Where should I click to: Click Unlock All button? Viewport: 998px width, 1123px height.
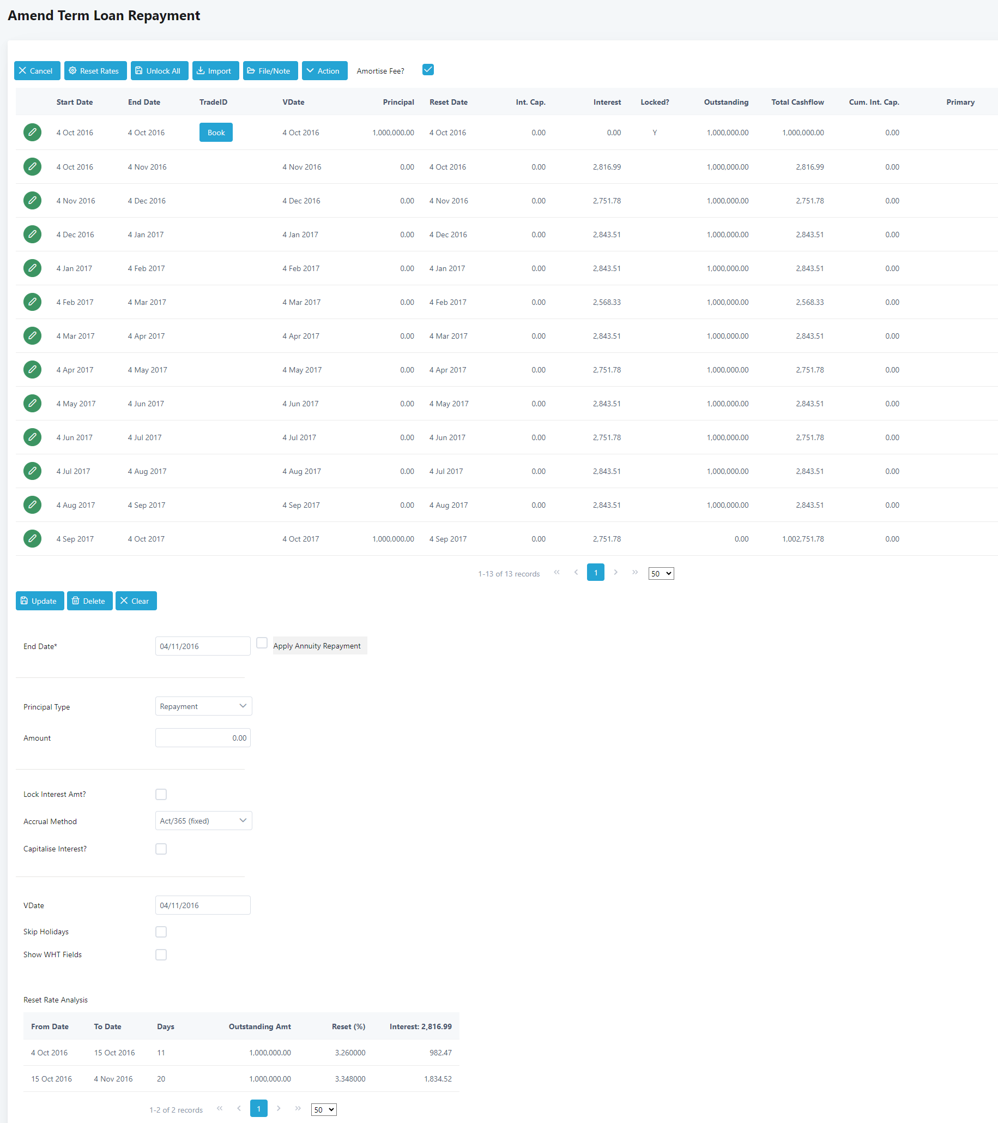pyautogui.click(x=159, y=71)
